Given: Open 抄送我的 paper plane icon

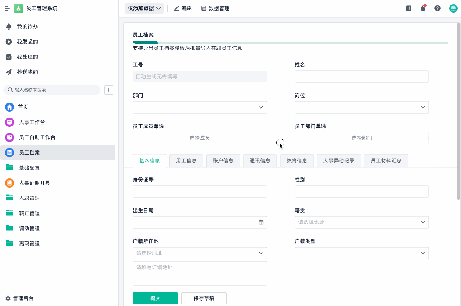Looking at the screenshot, I should (x=9, y=72).
